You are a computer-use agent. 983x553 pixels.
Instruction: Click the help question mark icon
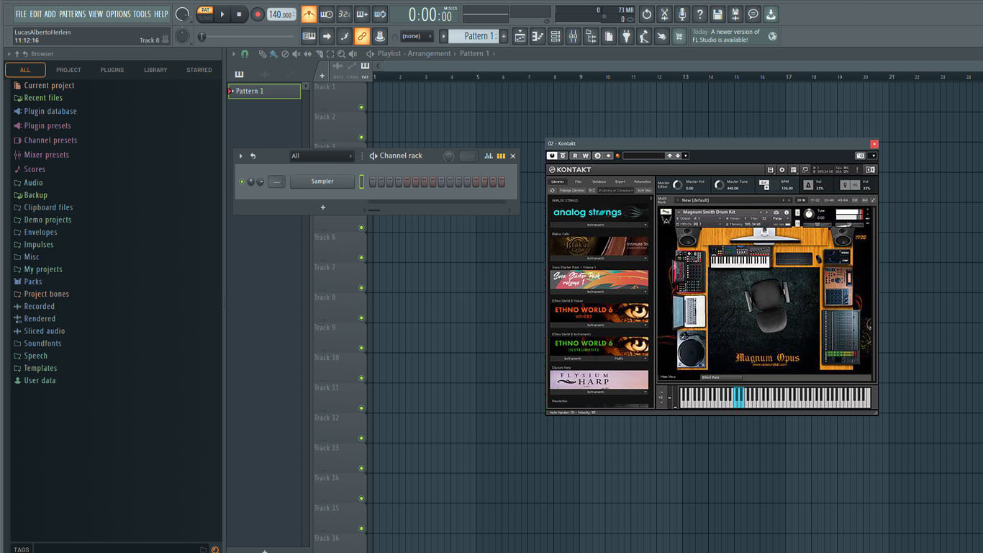click(x=699, y=14)
